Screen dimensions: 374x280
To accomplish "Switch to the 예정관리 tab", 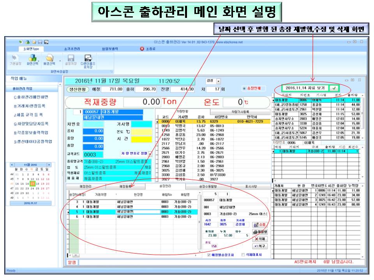I will (85, 186).
